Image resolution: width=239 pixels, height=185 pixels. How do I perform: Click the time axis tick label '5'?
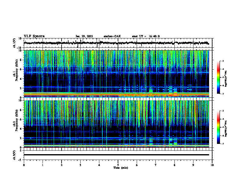[x=118, y=165]
